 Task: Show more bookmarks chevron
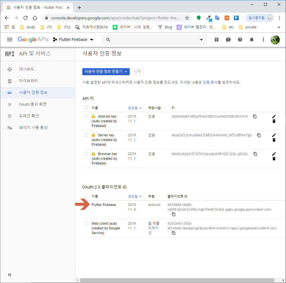[x=279, y=27]
